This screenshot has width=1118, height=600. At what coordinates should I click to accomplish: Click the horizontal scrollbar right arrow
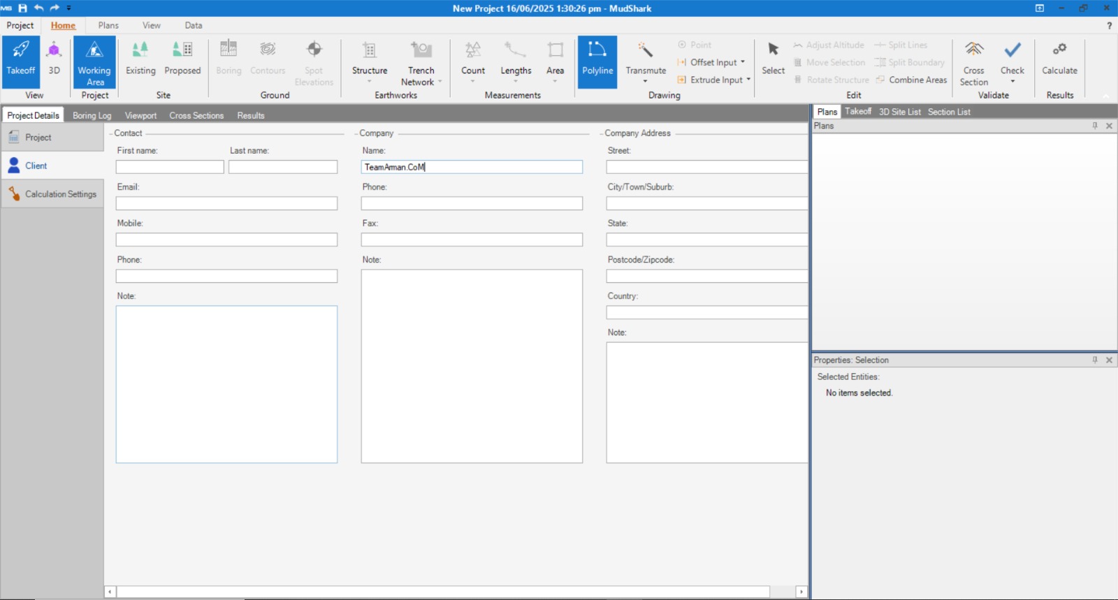801,592
